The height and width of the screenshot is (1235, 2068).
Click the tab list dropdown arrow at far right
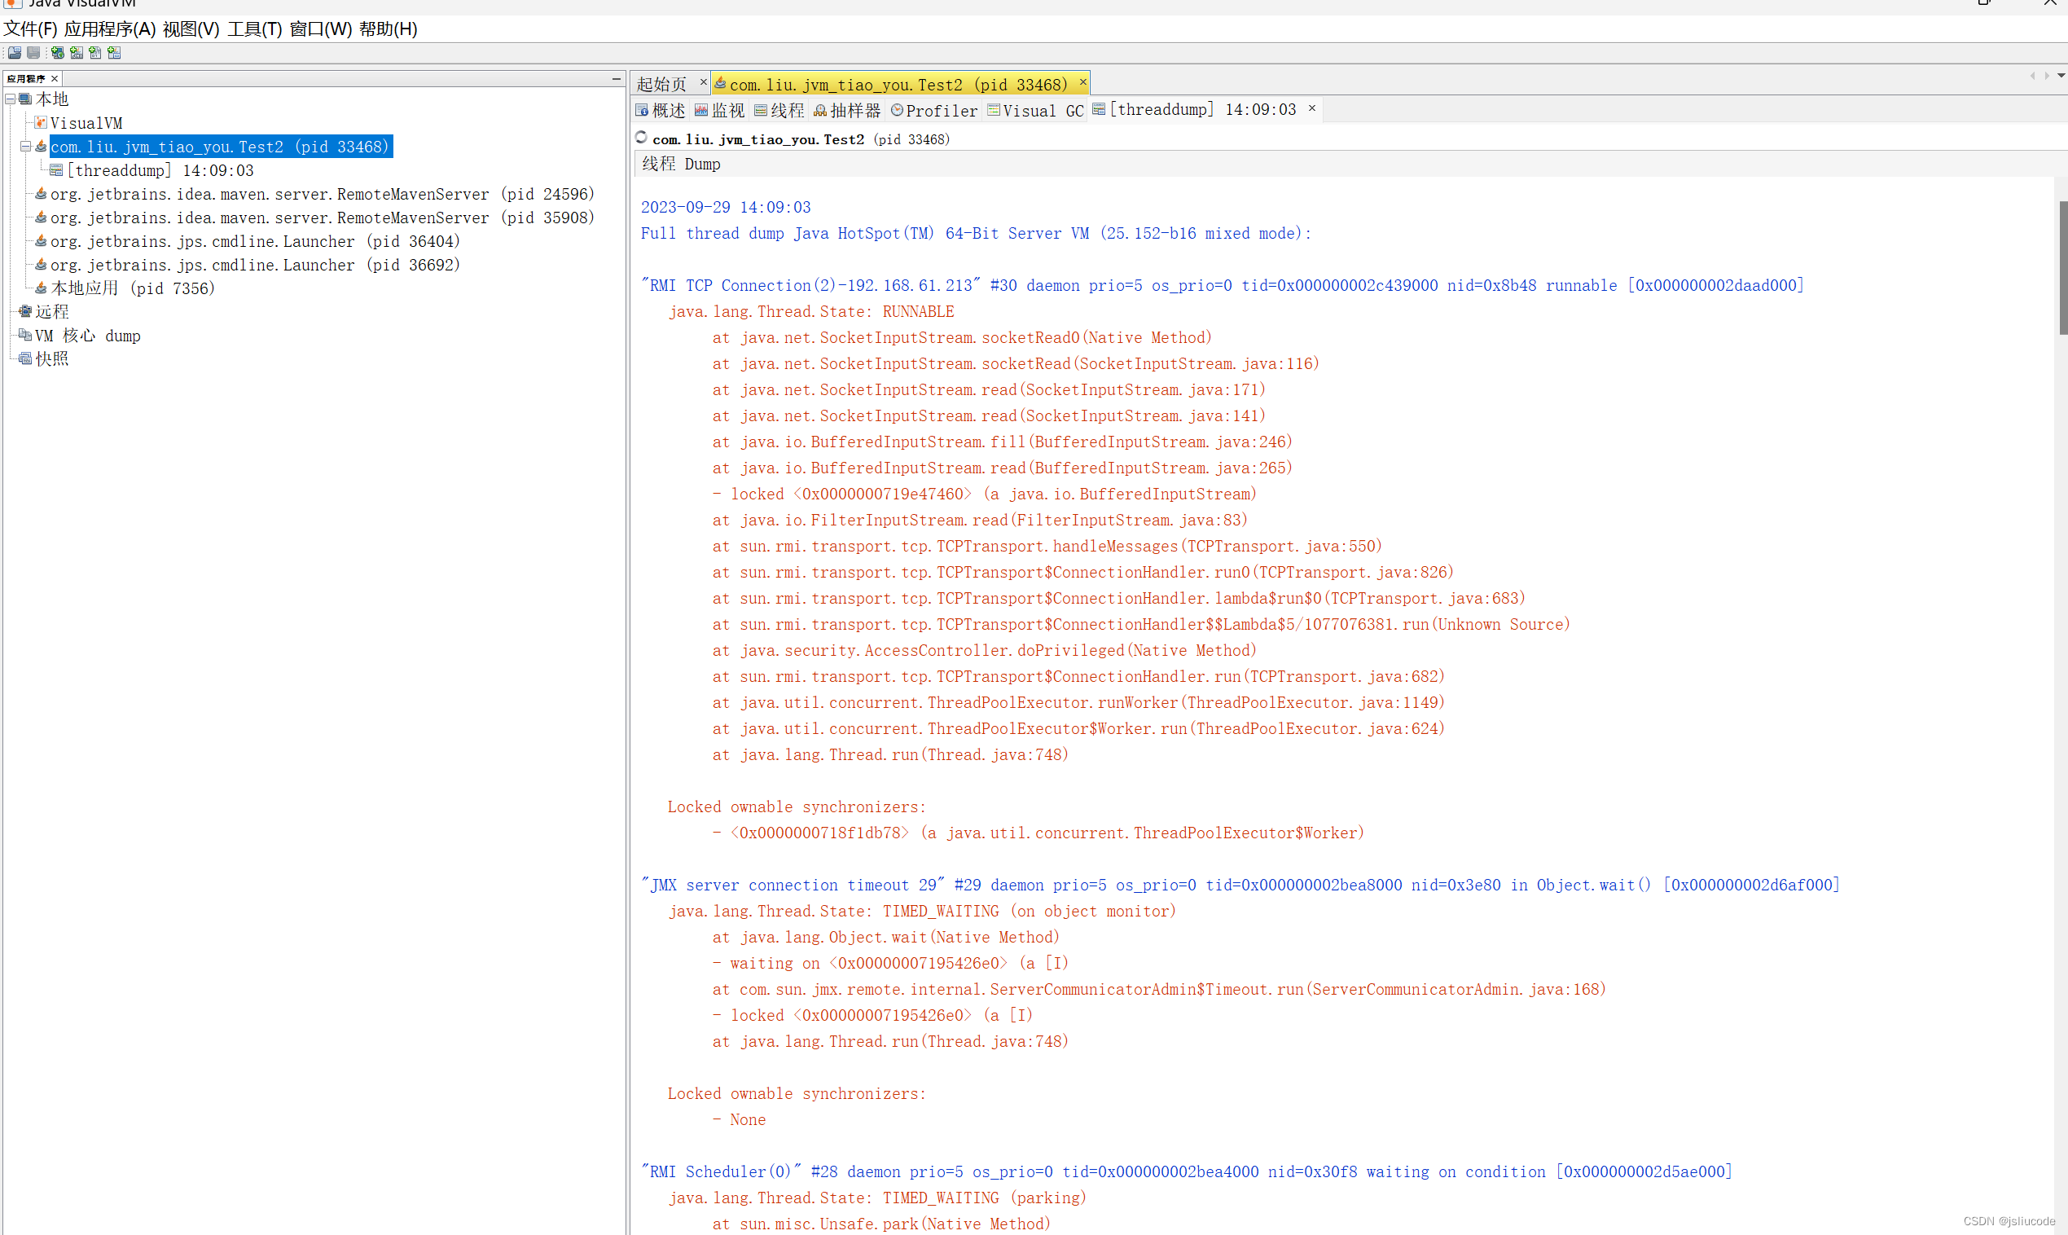pos(2061,76)
